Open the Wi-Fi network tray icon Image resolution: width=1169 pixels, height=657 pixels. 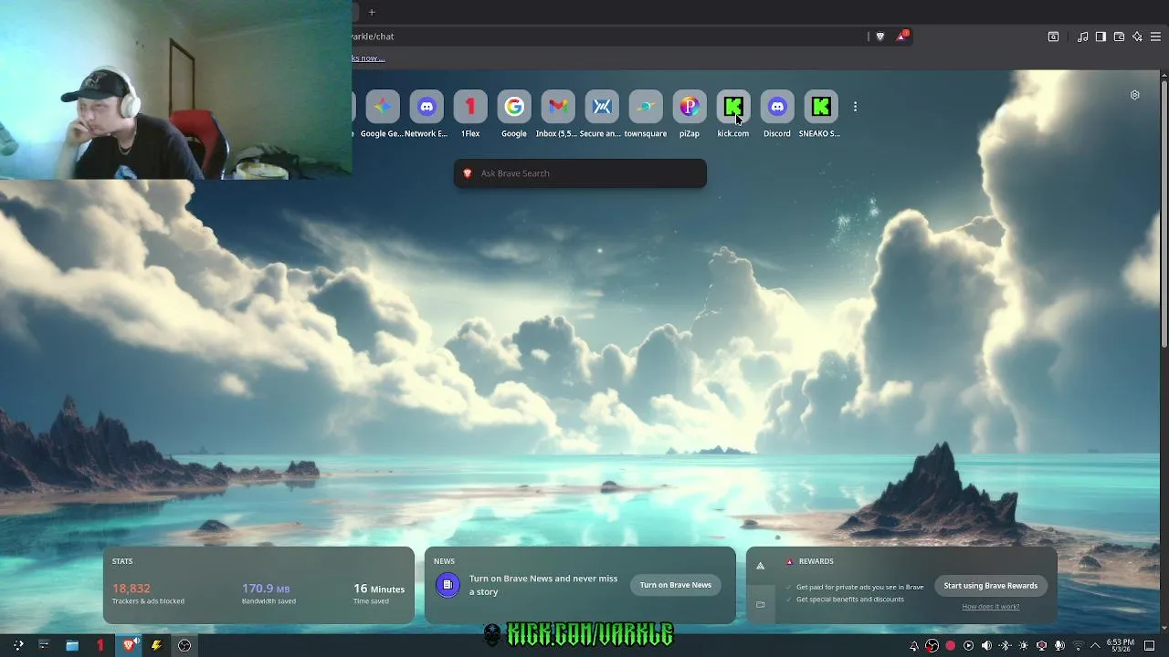[x=1078, y=646]
